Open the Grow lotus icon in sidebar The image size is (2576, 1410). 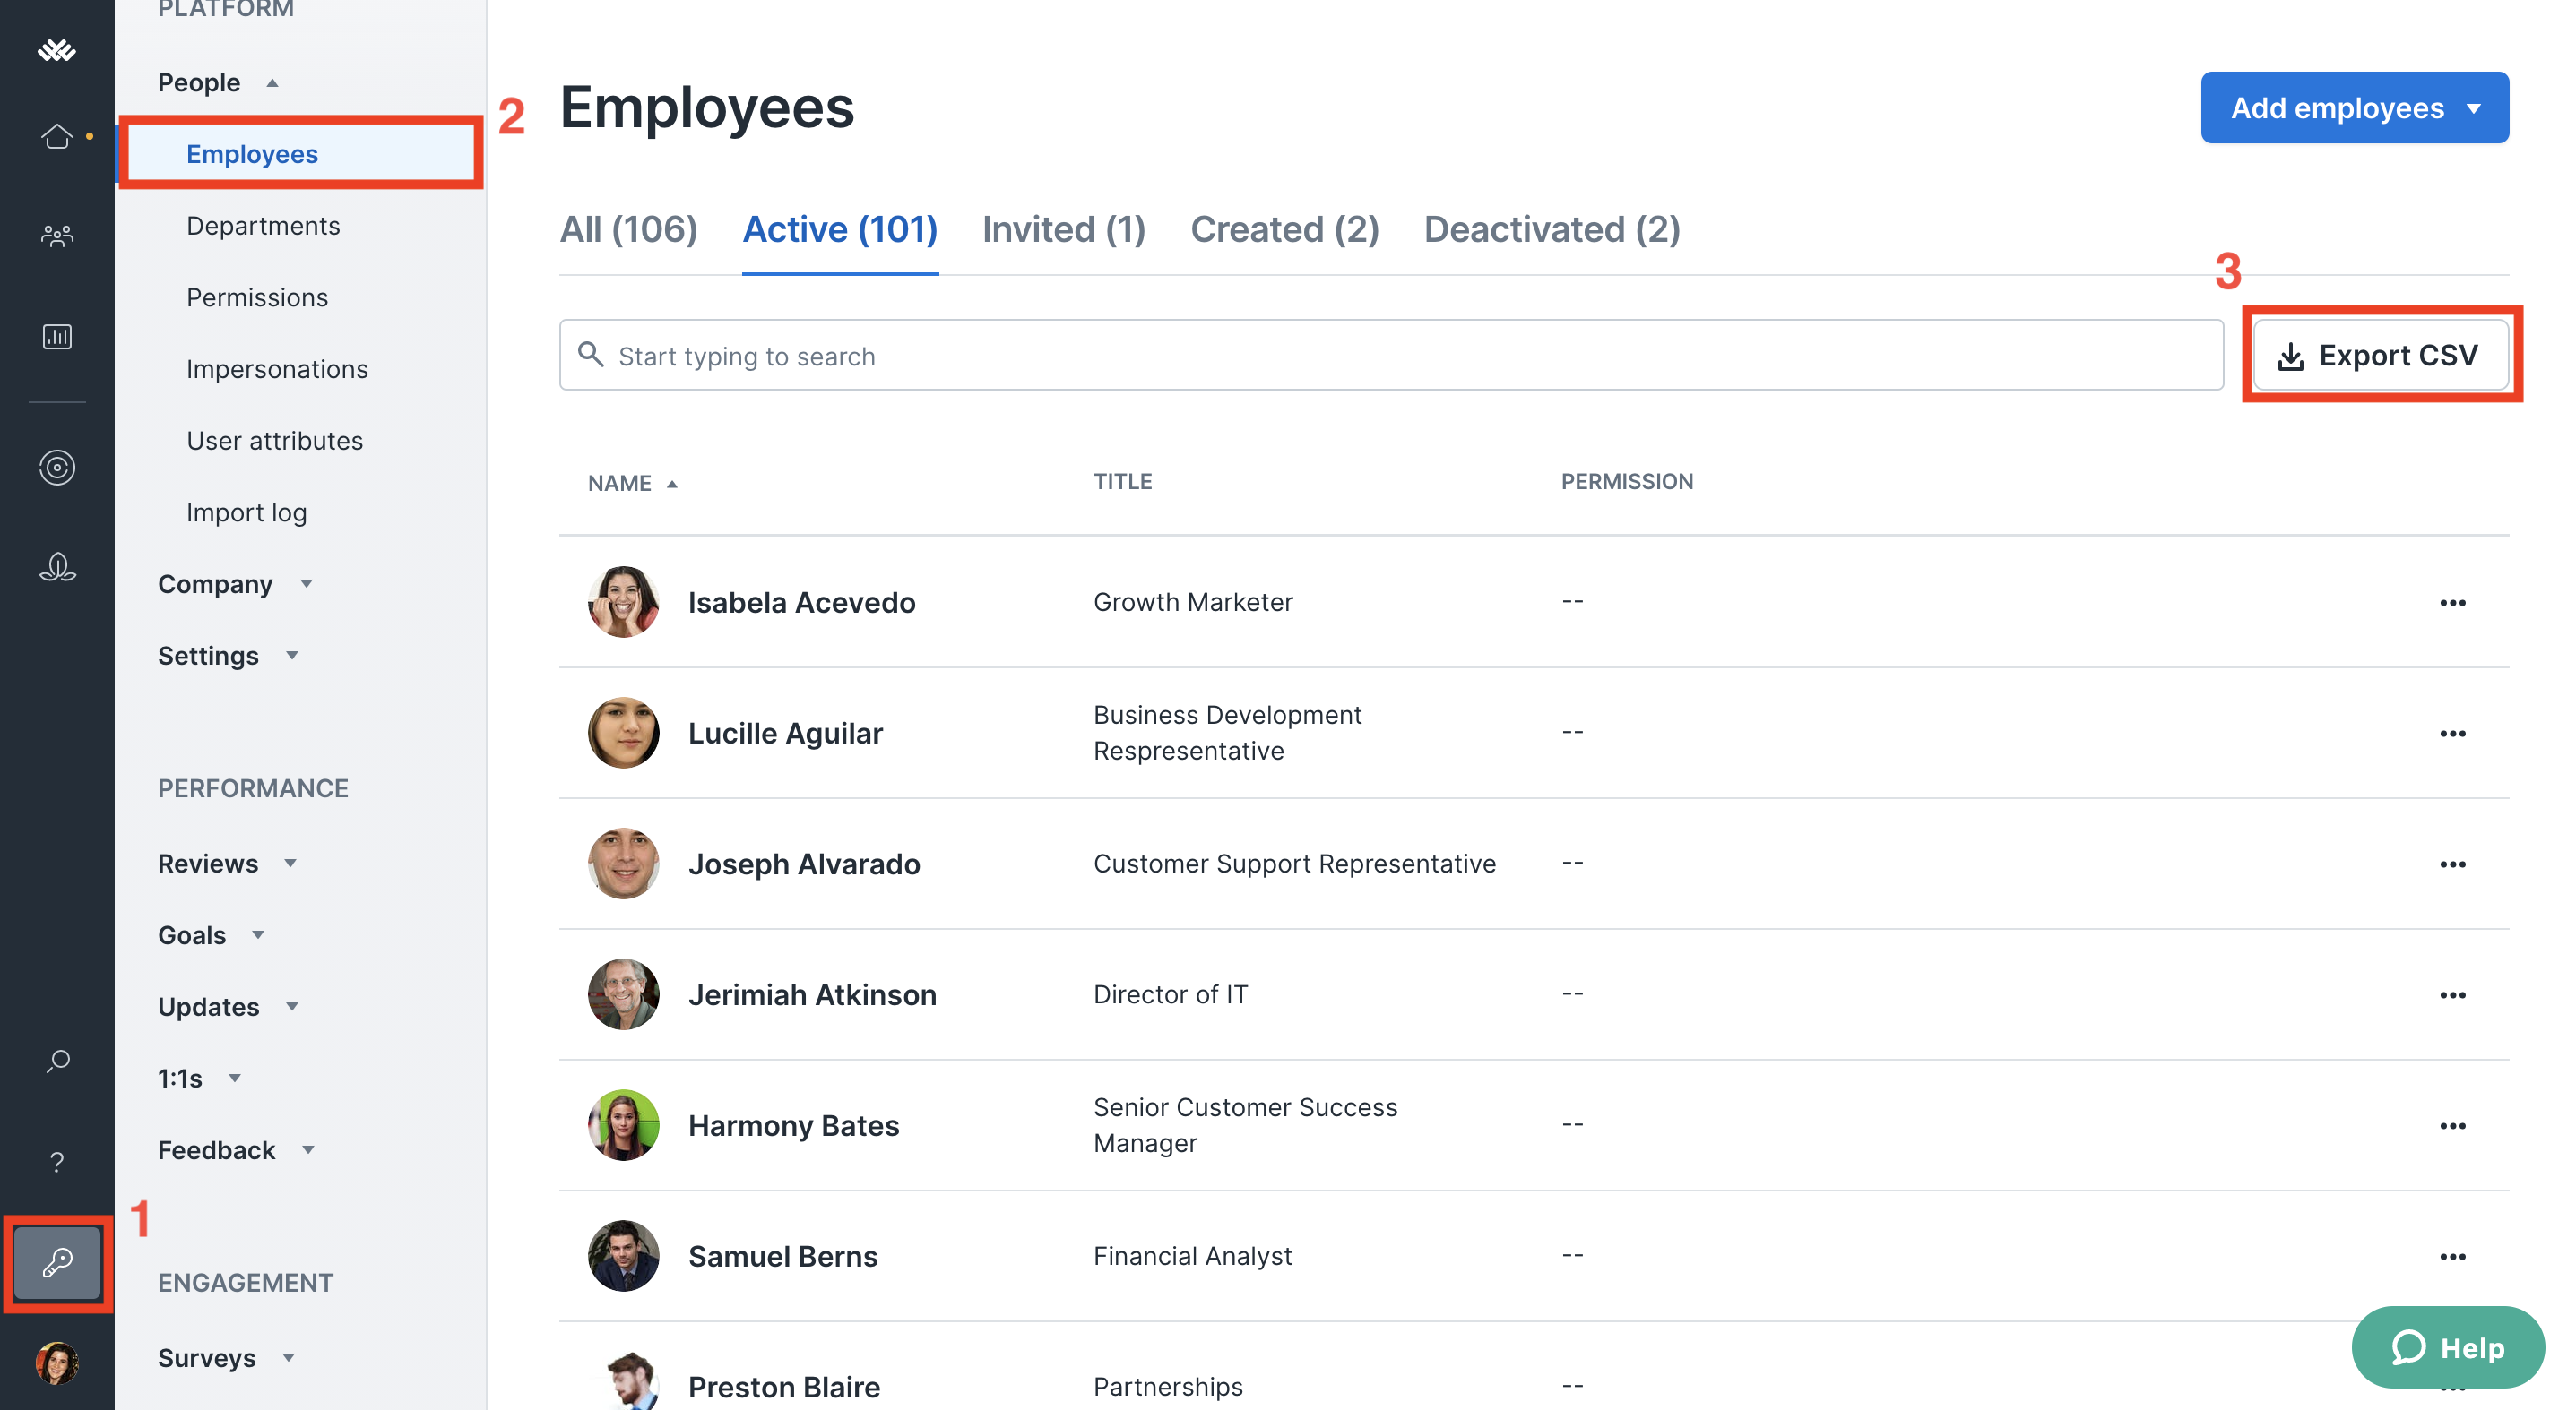tap(57, 567)
